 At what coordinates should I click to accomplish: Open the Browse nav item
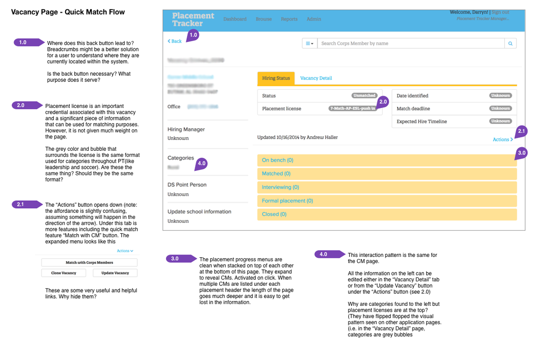point(264,19)
